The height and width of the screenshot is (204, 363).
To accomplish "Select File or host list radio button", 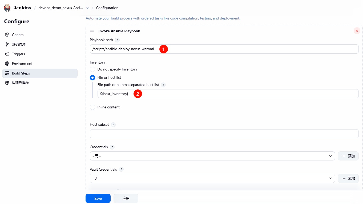I will (92, 78).
